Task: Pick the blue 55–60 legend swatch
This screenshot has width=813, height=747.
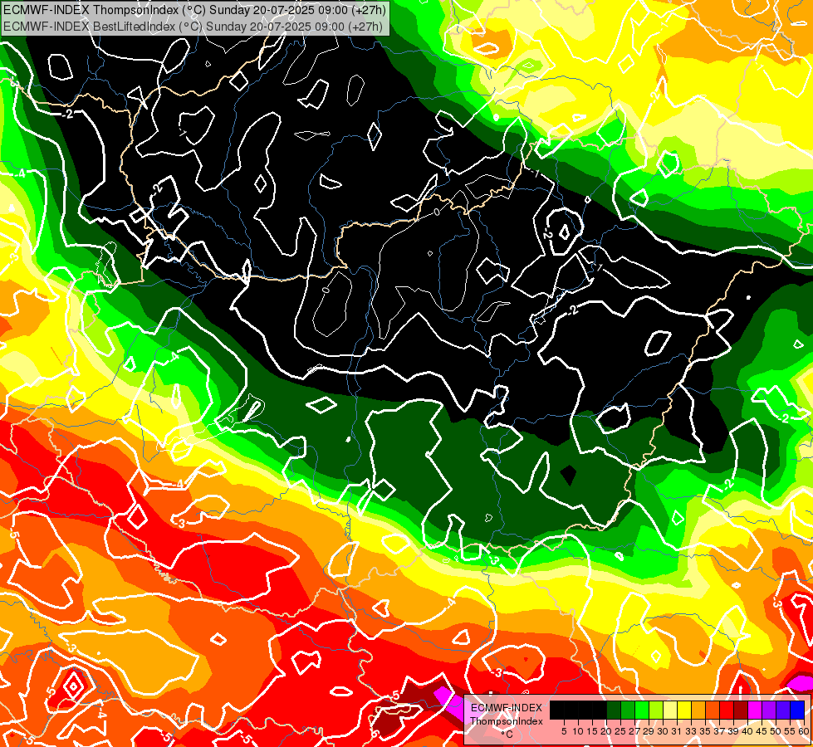Action: 797,710
